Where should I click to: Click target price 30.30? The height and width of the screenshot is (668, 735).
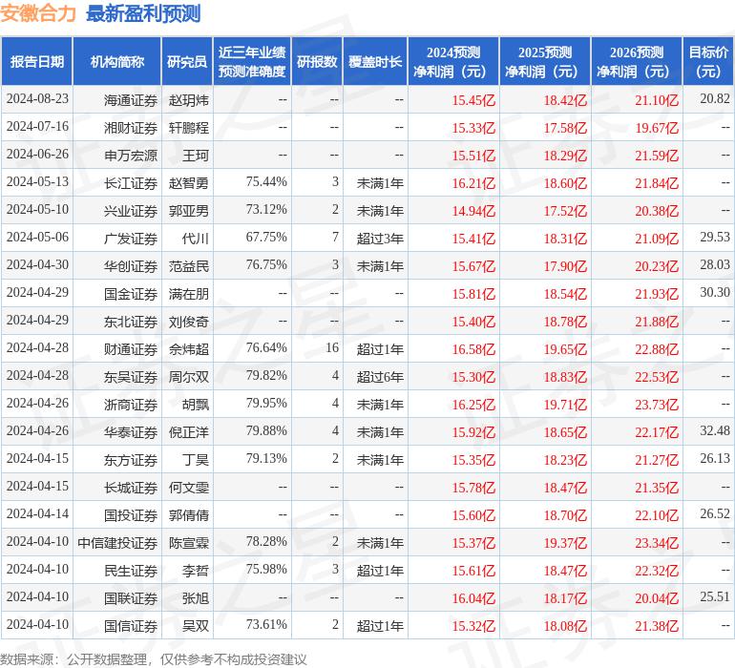[715, 293]
